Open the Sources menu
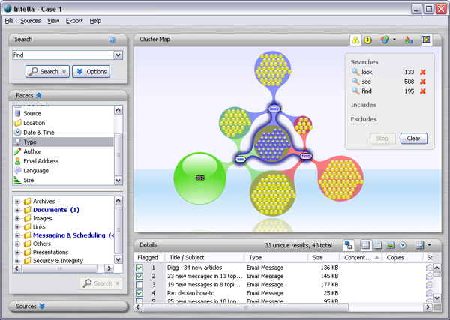Image resolution: width=450 pixels, height=320 pixels. (x=31, y=21)
